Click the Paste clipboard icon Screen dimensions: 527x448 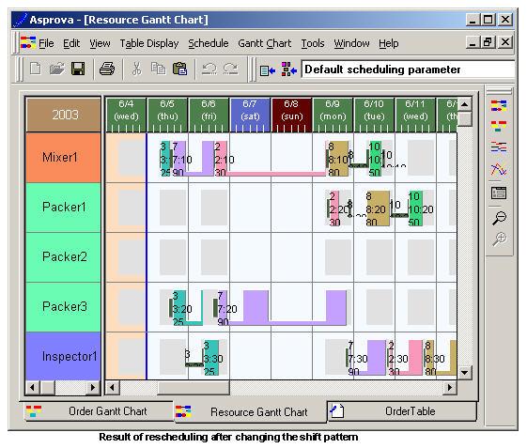pos(179,69)
